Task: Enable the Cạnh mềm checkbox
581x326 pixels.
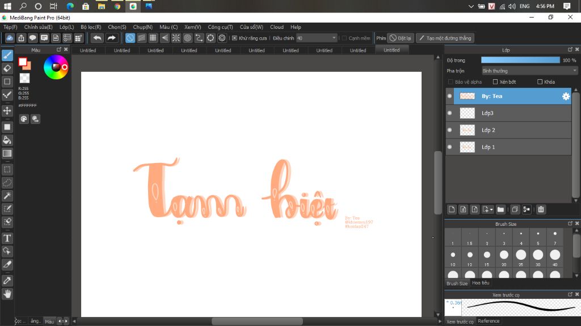Action: tap(344, 38)
